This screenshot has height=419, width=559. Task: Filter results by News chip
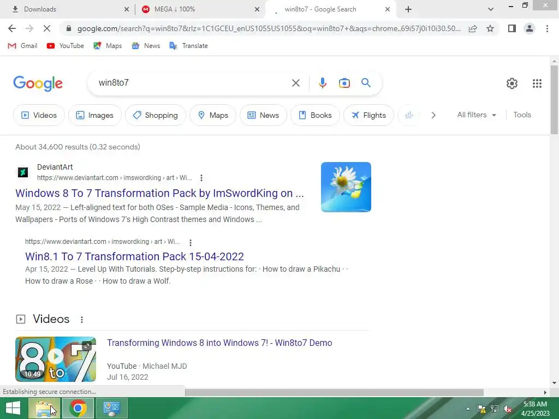pyautogui.click(x=263, y=115)
